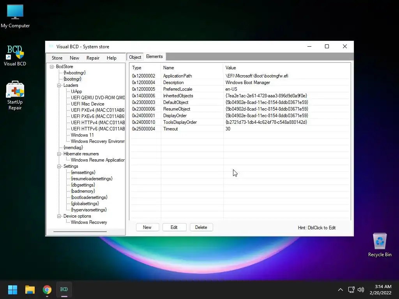
Task: Collapse the Loaders tree node
Action: coord(59,85)
